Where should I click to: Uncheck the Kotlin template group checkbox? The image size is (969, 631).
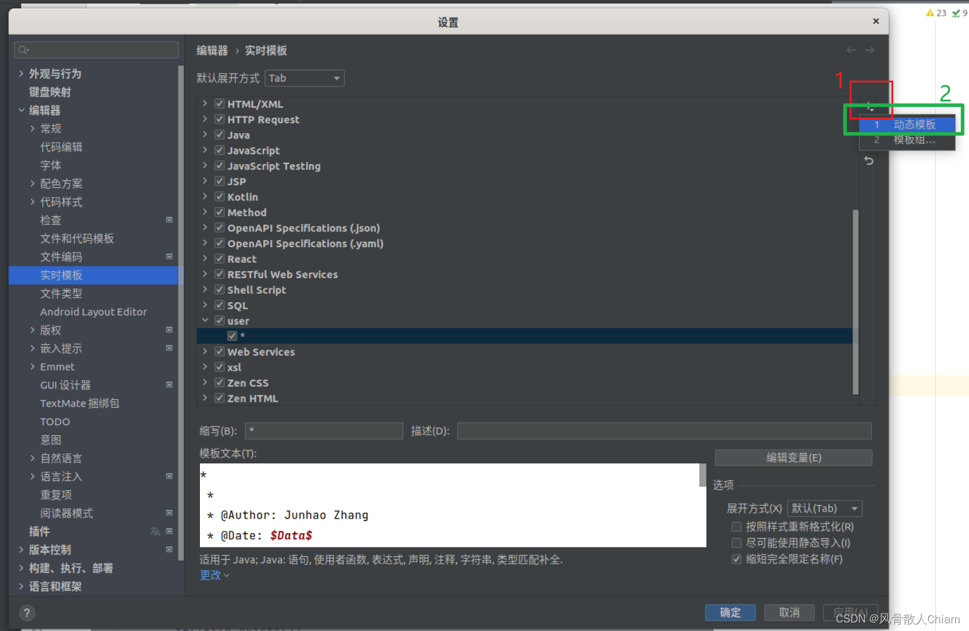pyautogui.click(x=220, y=196)
